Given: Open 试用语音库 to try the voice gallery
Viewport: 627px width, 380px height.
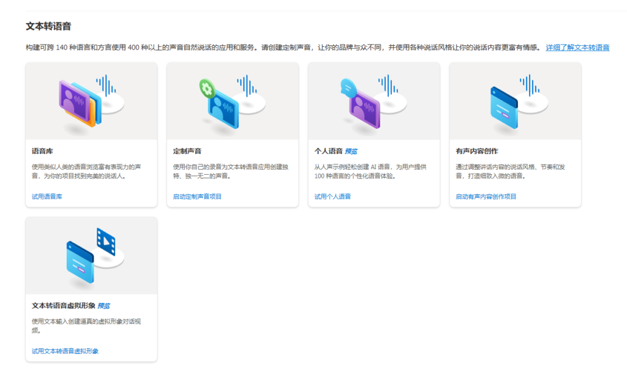Looking at the screenshot, I should tap(47, 197).
